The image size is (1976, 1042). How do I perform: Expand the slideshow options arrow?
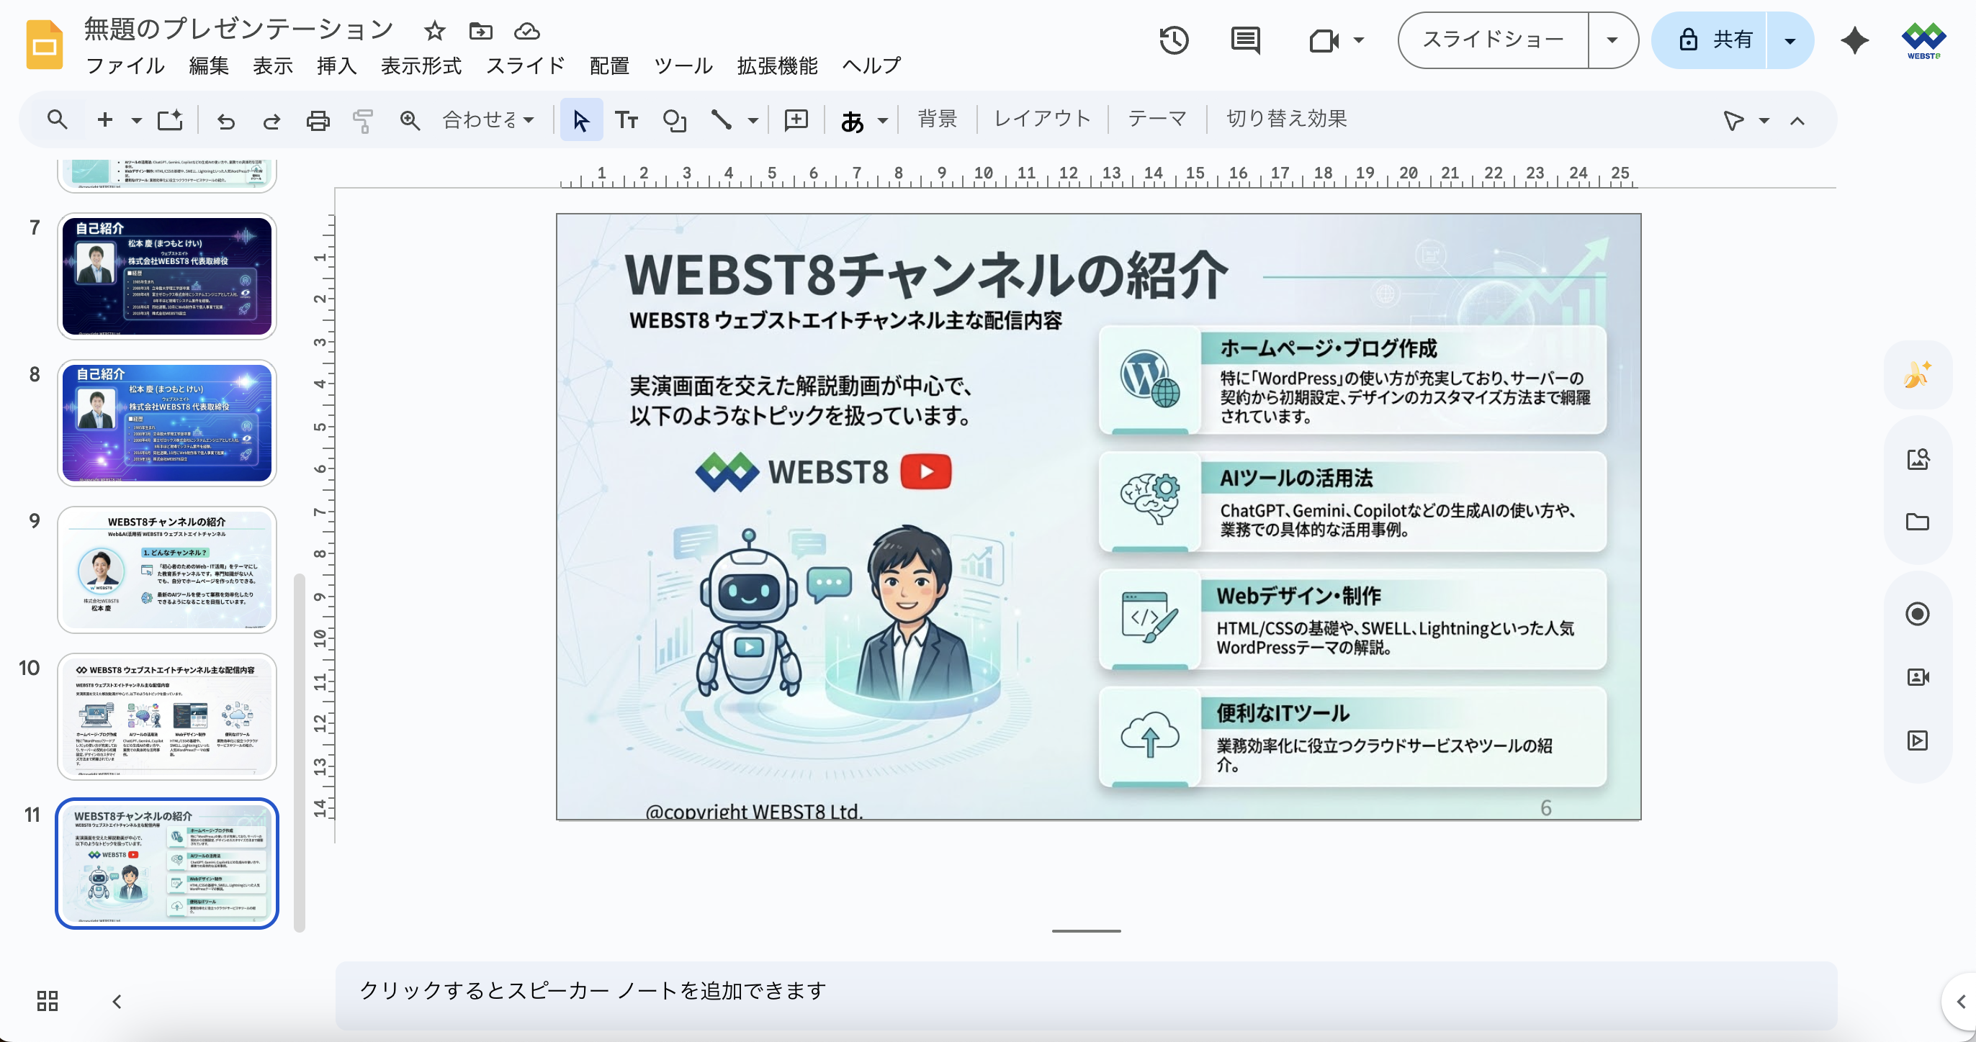(1612, 40)
